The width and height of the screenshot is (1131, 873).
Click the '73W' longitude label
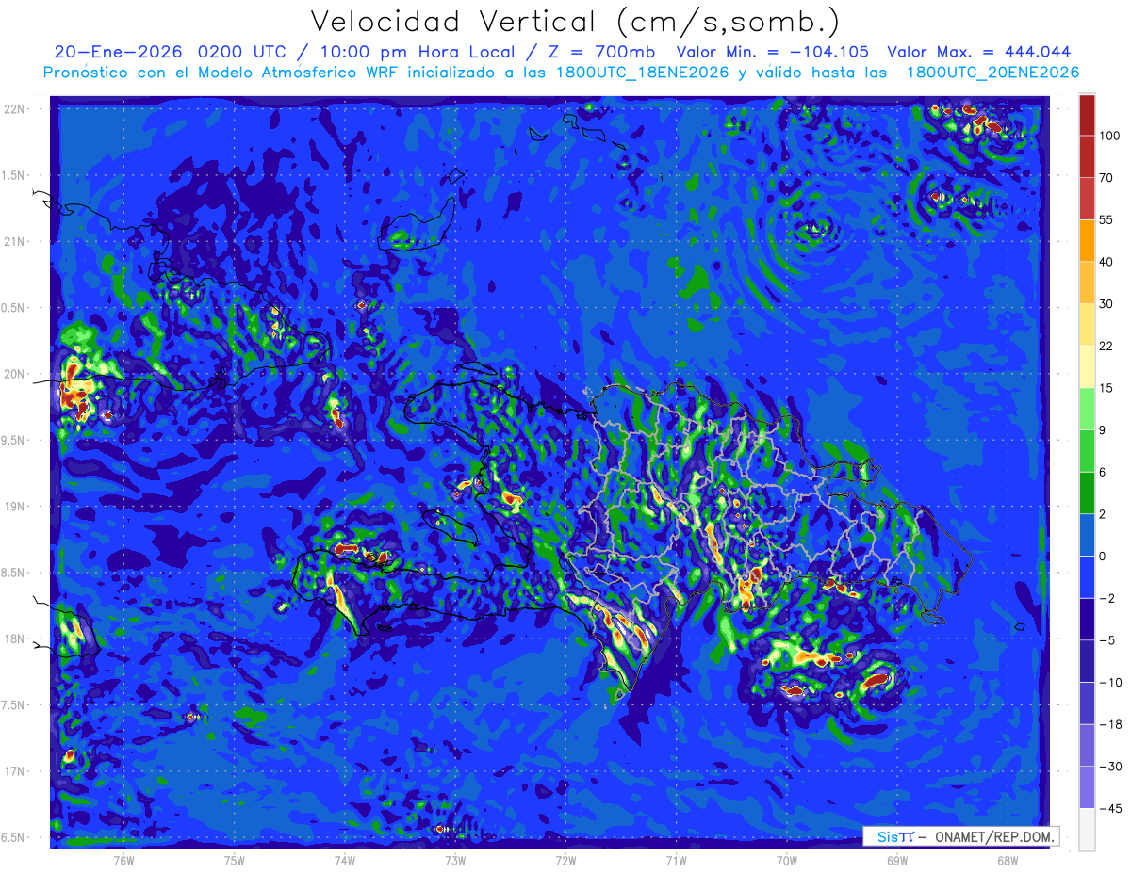pos(455,860)
